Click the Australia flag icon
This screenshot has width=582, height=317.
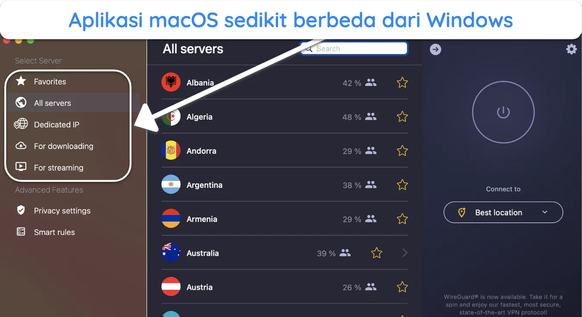coord(171,253)
